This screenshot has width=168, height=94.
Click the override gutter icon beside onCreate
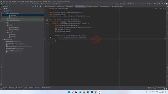[47, 24]
